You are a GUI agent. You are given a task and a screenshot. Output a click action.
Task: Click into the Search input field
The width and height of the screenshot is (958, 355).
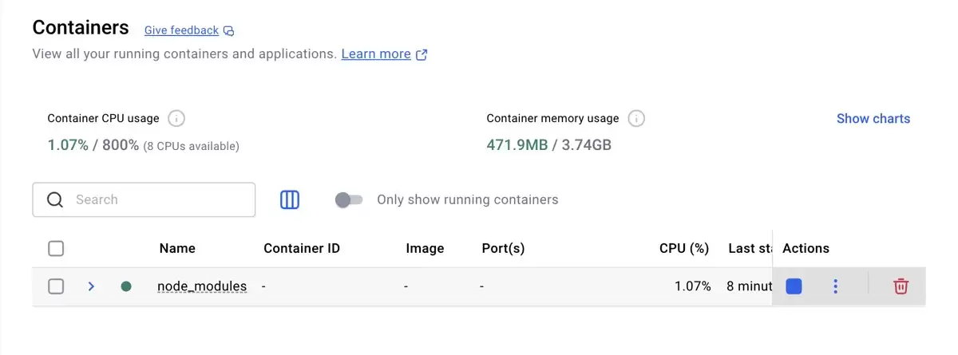(x=144, y=199)
